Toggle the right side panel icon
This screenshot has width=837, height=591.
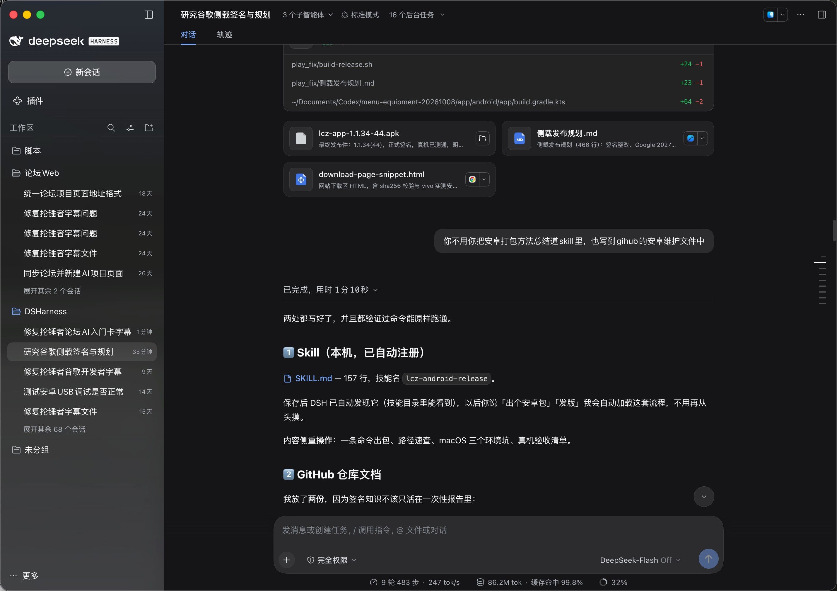click(822, 15)
